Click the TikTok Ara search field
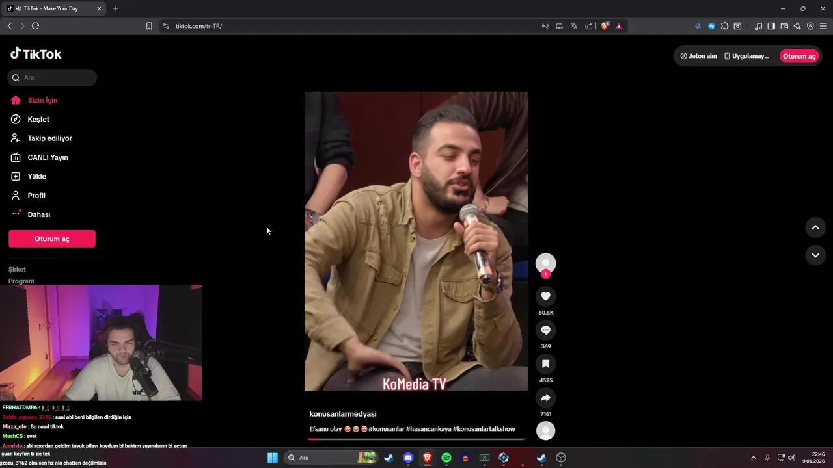Image resolution: width=833 pixels, height=468 pixels. point(52,77)
